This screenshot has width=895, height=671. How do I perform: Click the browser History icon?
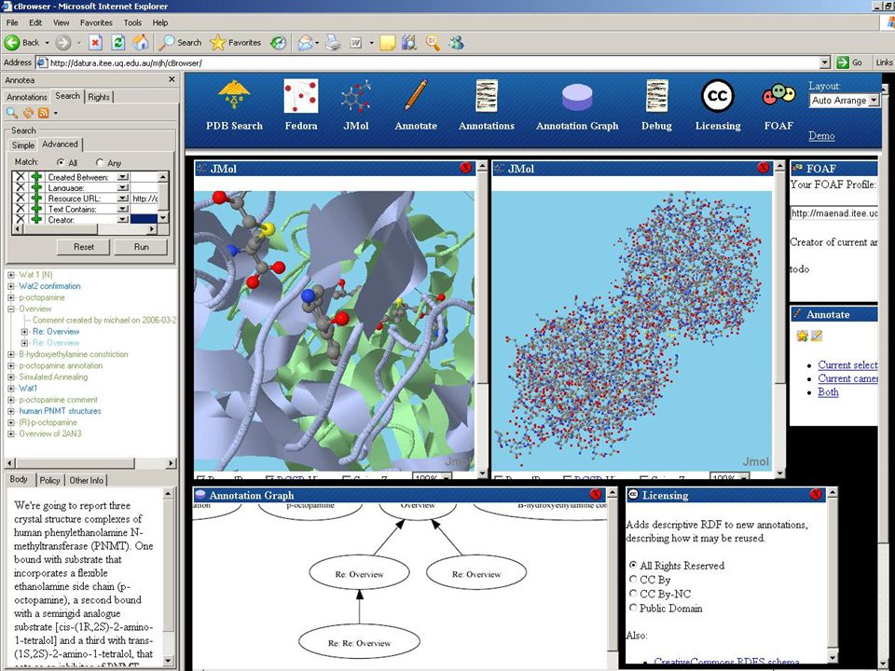(x=278, y=42)
